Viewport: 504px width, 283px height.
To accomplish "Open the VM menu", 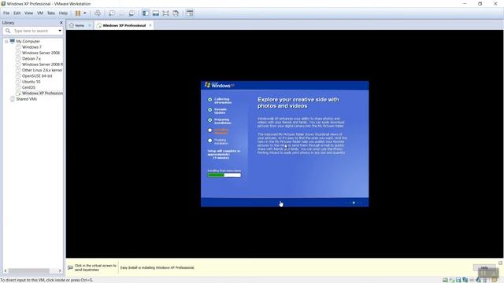I will [40, 13].
